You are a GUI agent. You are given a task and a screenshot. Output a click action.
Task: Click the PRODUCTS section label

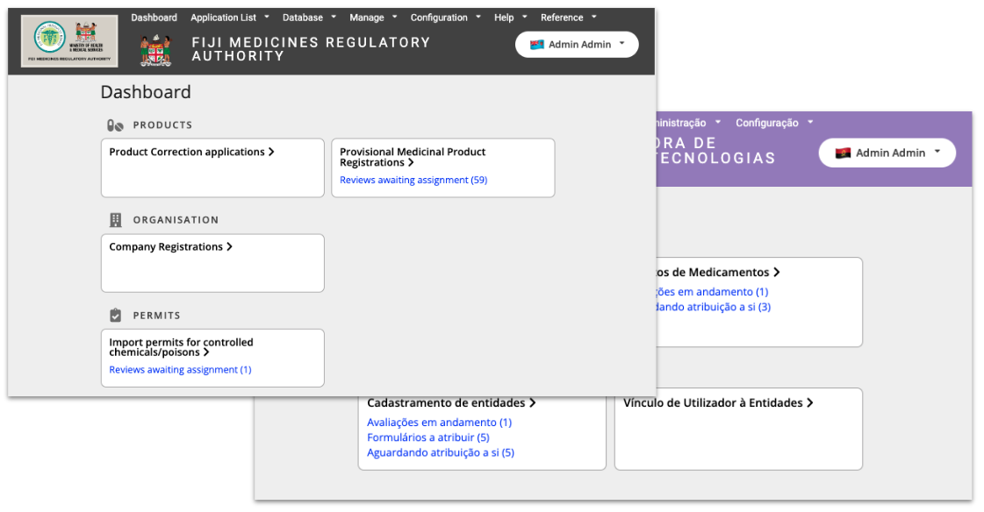click(x=162, y=125)
